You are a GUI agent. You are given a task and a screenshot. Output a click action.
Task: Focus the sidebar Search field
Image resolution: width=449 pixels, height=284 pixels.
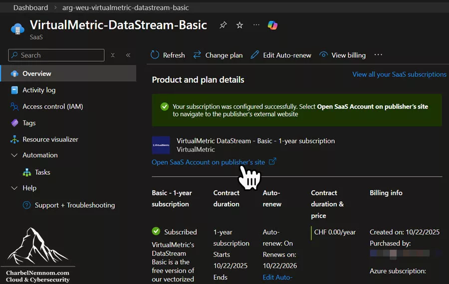coord(56,55)
